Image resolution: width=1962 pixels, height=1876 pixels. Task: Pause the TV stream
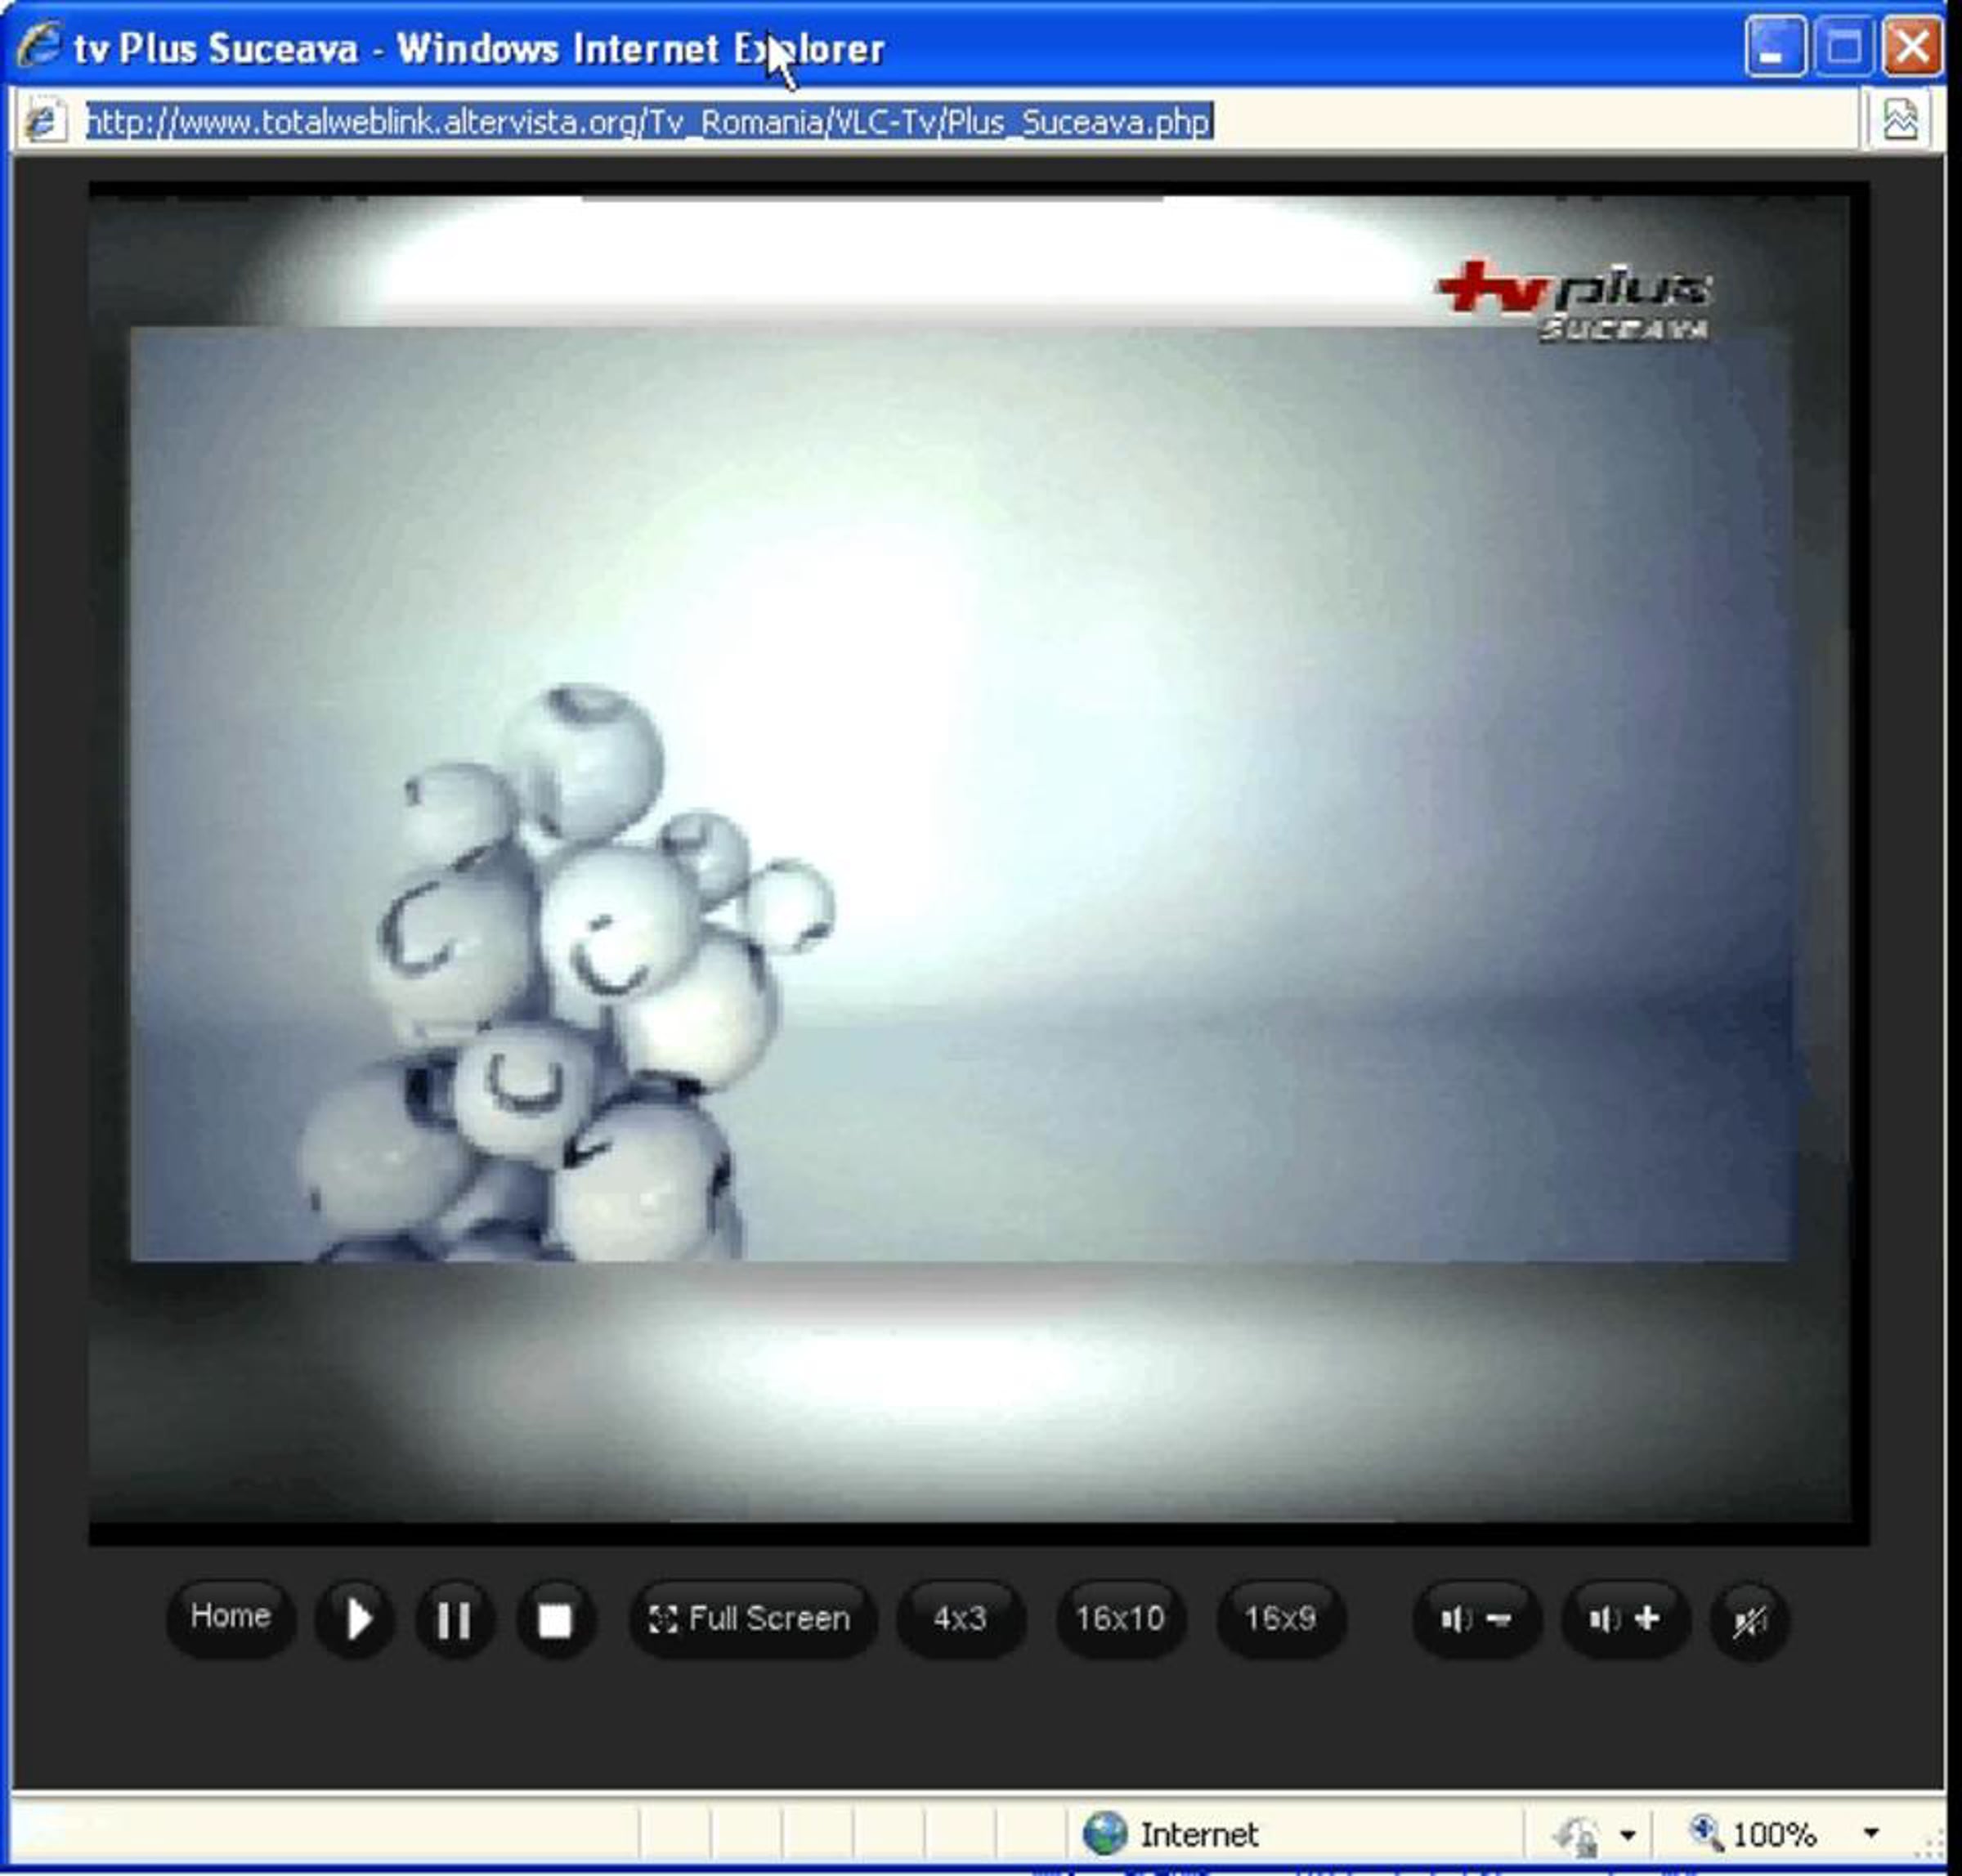point(454,1619)
